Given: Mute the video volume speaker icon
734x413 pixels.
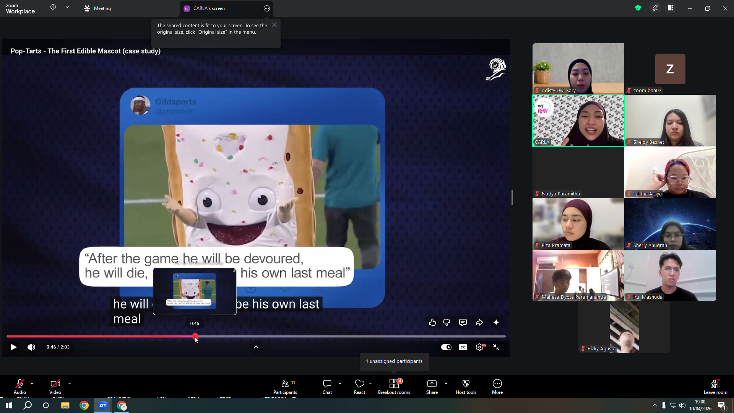Looking at the screenshot, I should coord(31,347).
